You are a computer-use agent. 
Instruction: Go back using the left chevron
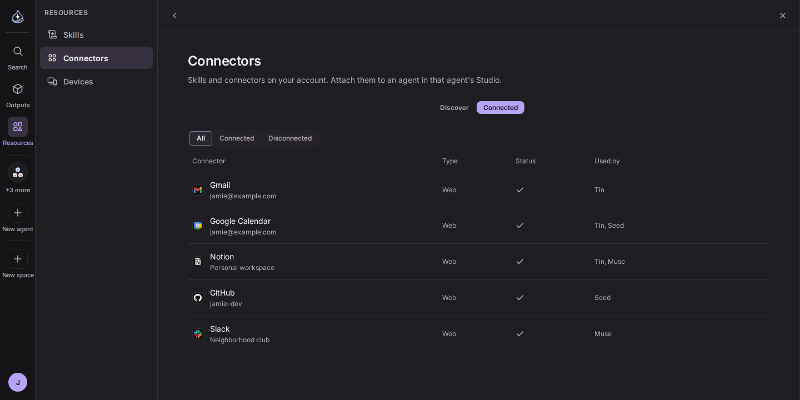[174, 16]
